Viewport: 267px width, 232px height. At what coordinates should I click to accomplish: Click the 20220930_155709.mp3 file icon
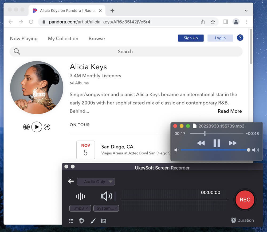(194, 126)
